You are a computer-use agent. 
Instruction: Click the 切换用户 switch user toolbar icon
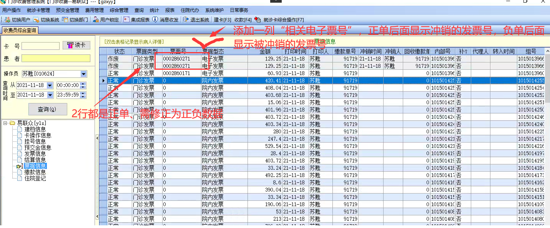tap(17, 20)
